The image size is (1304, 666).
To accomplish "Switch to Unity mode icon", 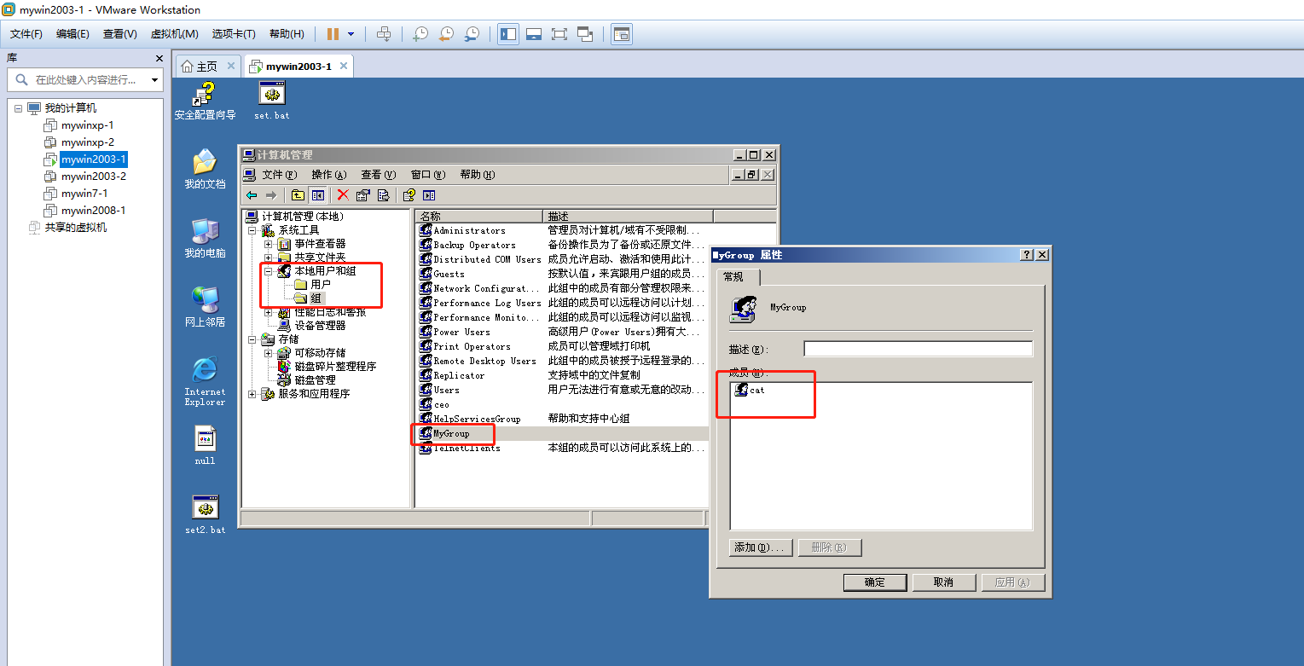I will [585, 34].
